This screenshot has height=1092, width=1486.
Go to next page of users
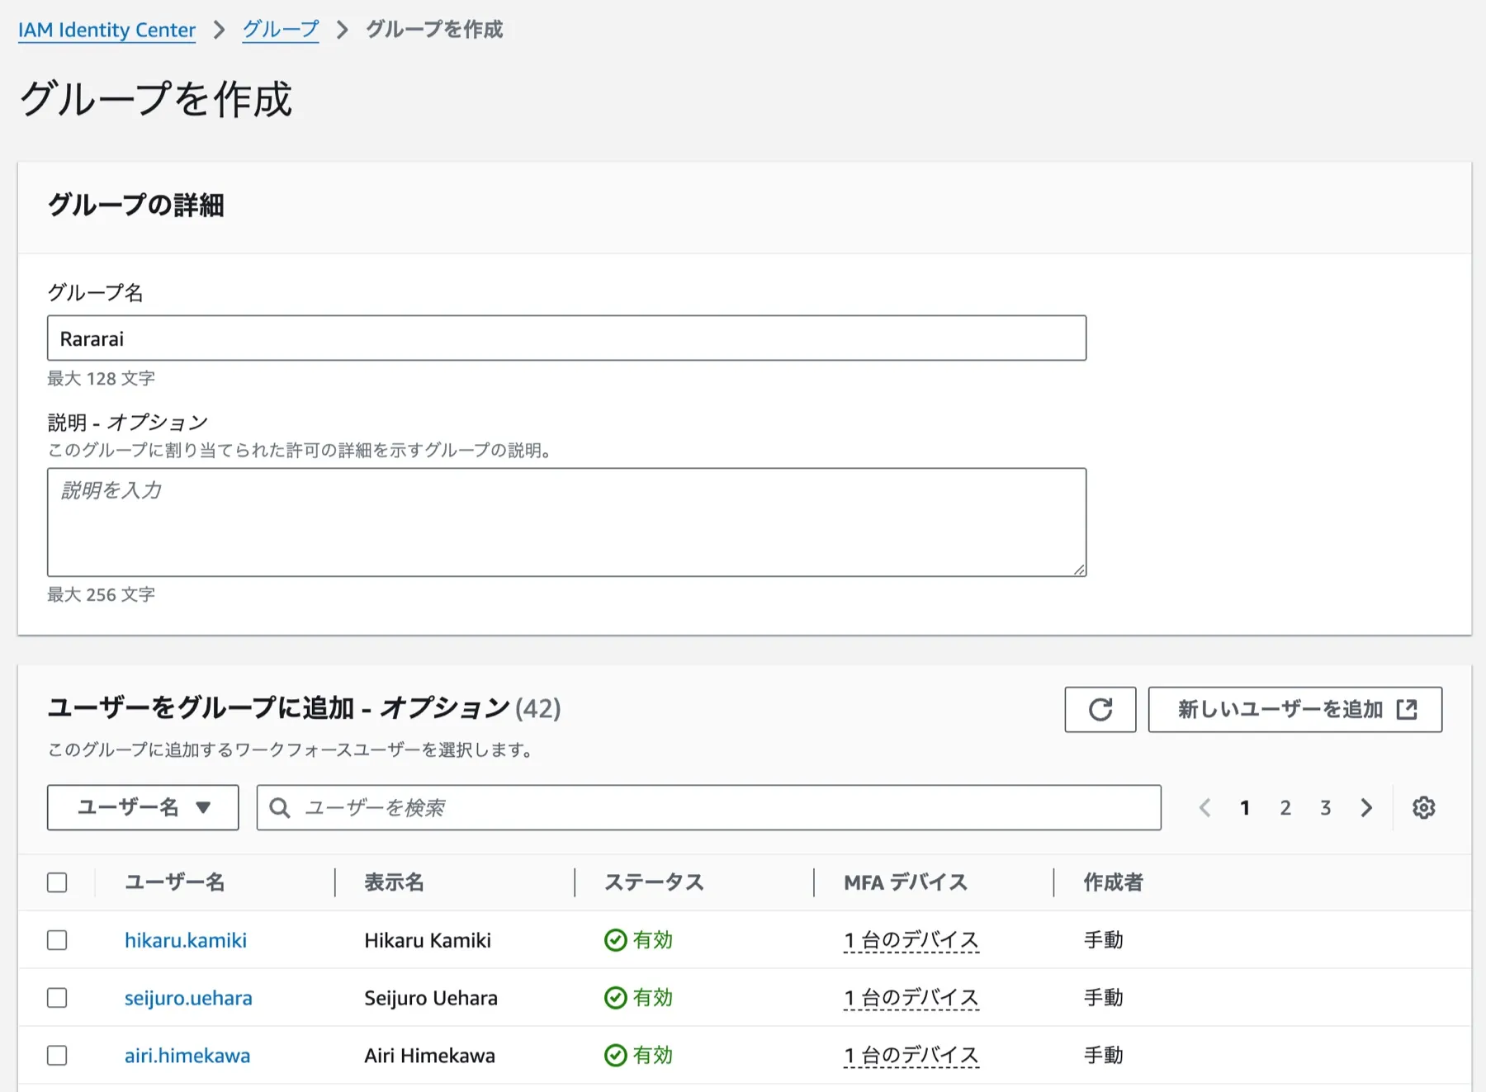coord(1366,807)
